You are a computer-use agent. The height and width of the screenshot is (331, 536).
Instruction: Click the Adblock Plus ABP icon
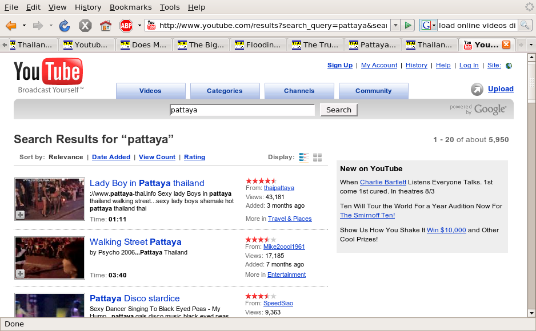(x=126, y=26)
